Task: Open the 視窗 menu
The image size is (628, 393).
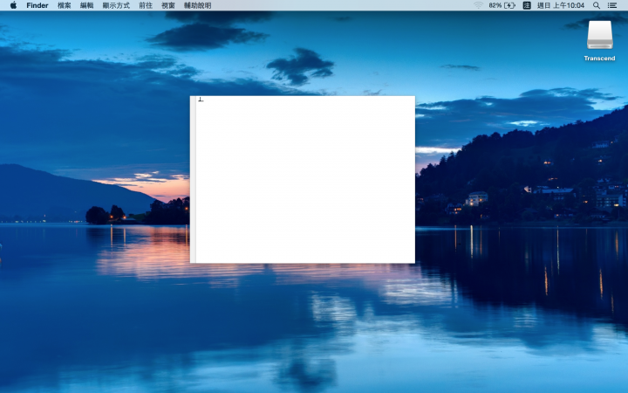Action: pyautogui.click(x=168, y=5)
